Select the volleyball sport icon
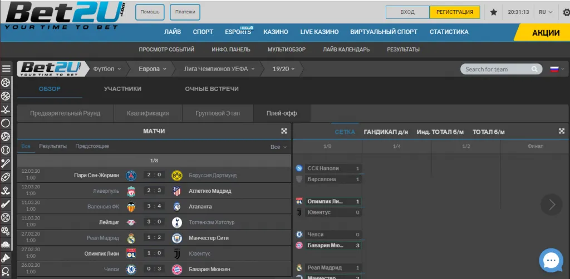 tap(6, 136)
